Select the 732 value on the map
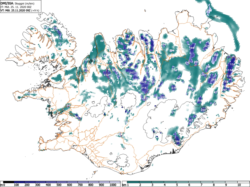 click(159, 56)
